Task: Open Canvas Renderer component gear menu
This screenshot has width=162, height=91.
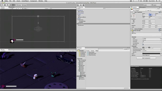Action: coord(161,29)
